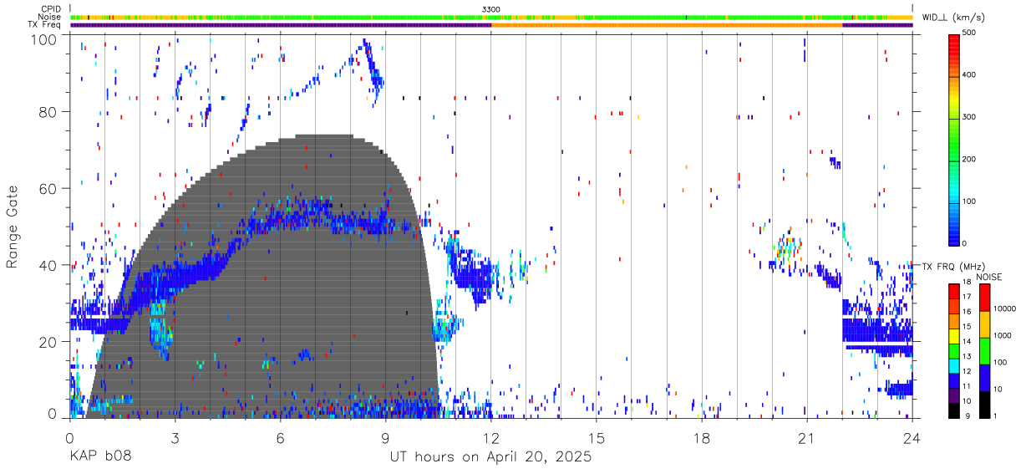Click the multicolored noise indicator bar
The image size is (1026, 474).
(x=491, y=17)
